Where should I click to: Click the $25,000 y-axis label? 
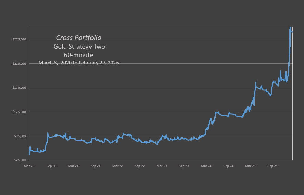point(20,160)
